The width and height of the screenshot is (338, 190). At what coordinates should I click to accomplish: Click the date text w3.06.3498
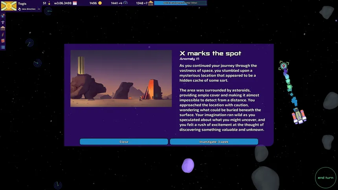pyautogui.click(x=63, y=3)
